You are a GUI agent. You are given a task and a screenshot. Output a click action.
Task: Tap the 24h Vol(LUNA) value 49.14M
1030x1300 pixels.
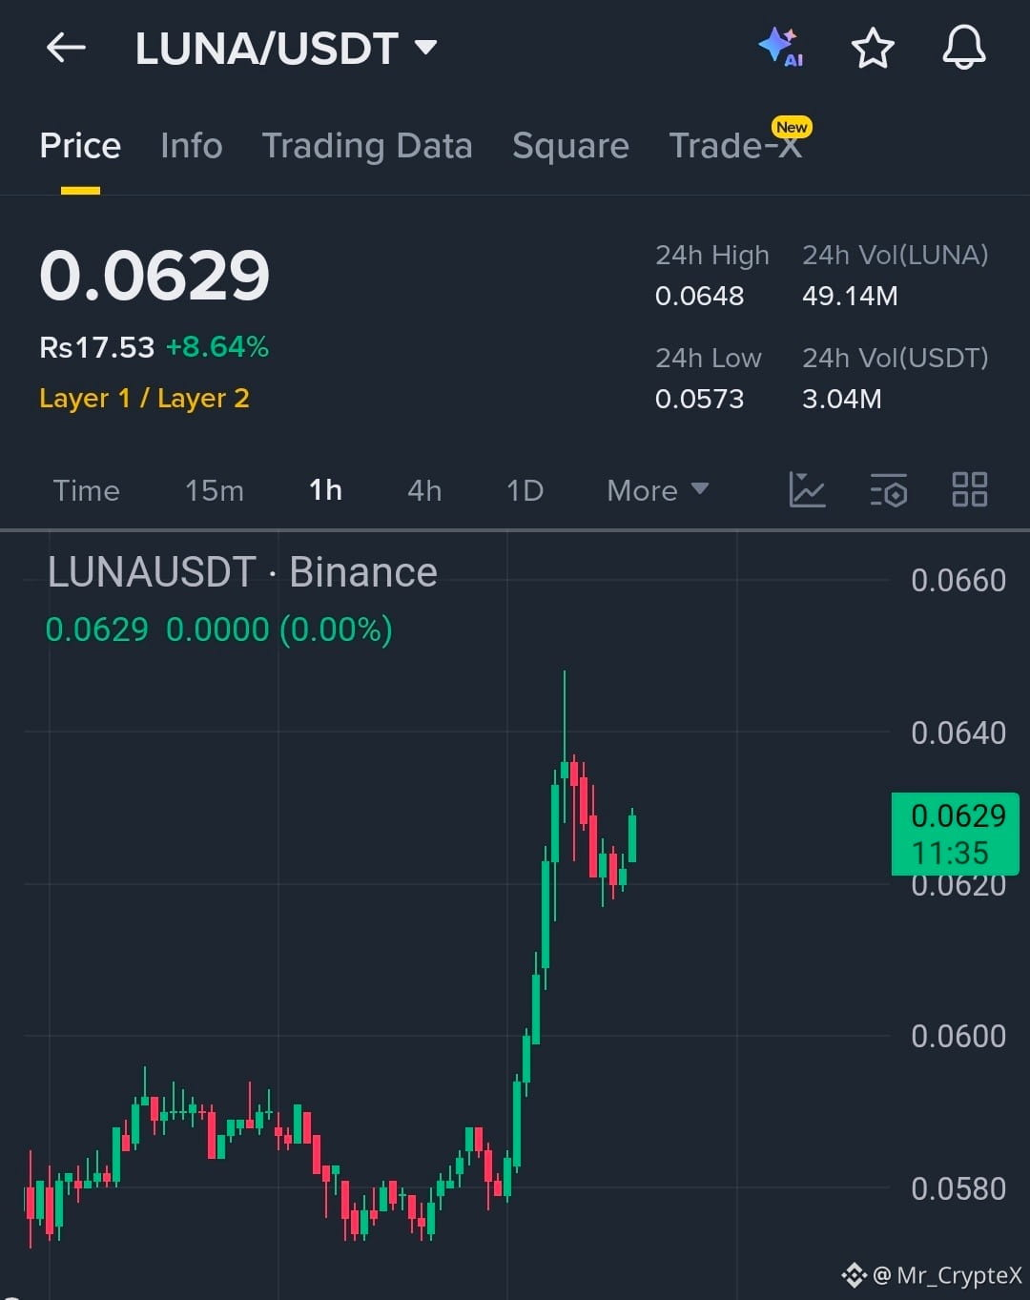(850, 296)
